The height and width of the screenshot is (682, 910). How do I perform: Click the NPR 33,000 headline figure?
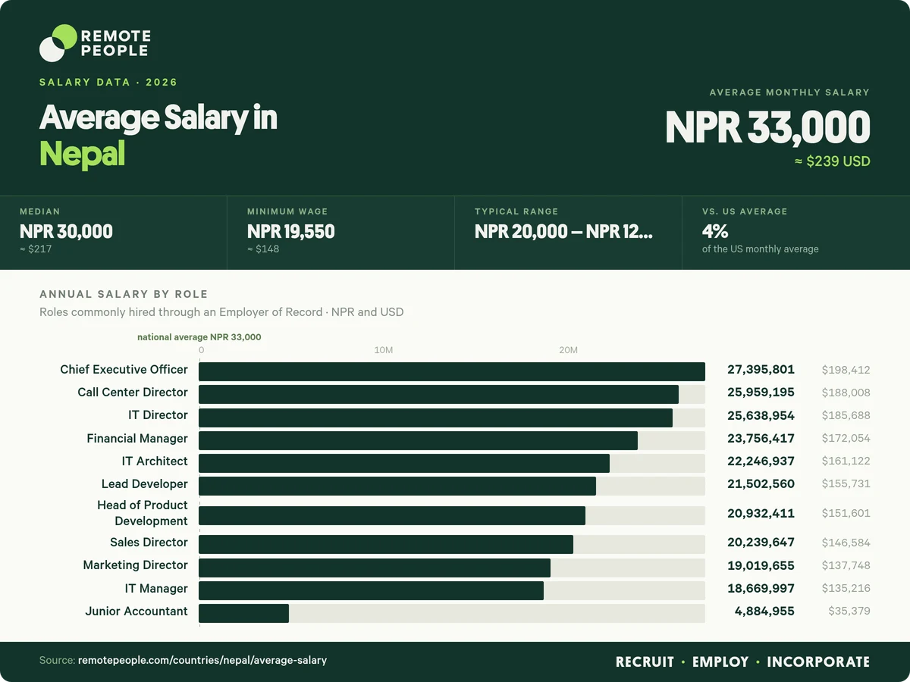[x=767, y=127]
